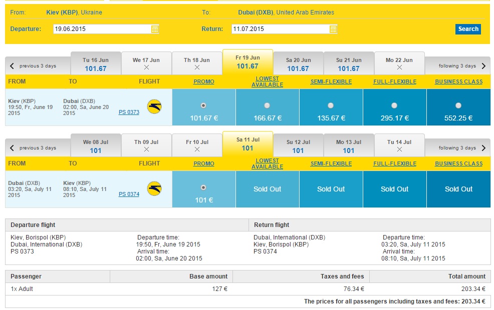Viewport: 494px width, 310px height.
Task: Open the Departure date calendar icon
Action: coord(155,29)
